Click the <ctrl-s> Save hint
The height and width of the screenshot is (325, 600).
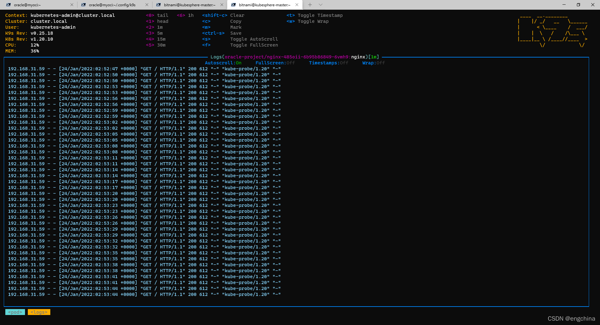(x=222, y=33)
